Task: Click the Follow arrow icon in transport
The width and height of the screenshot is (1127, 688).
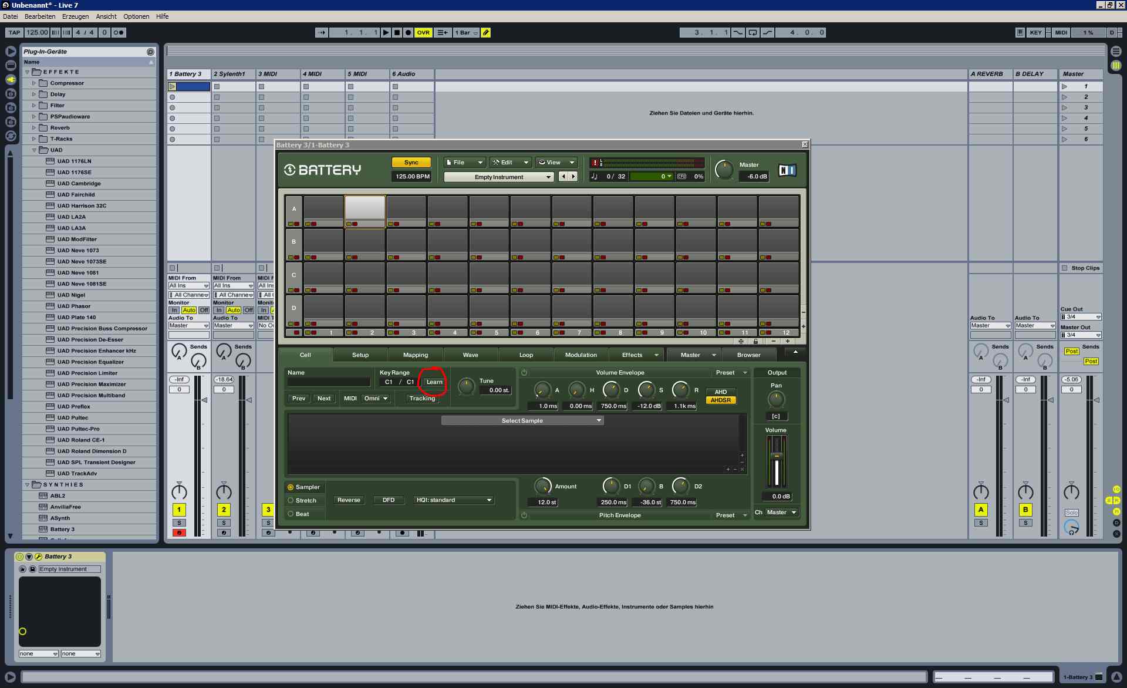Action: pos(321,33)
